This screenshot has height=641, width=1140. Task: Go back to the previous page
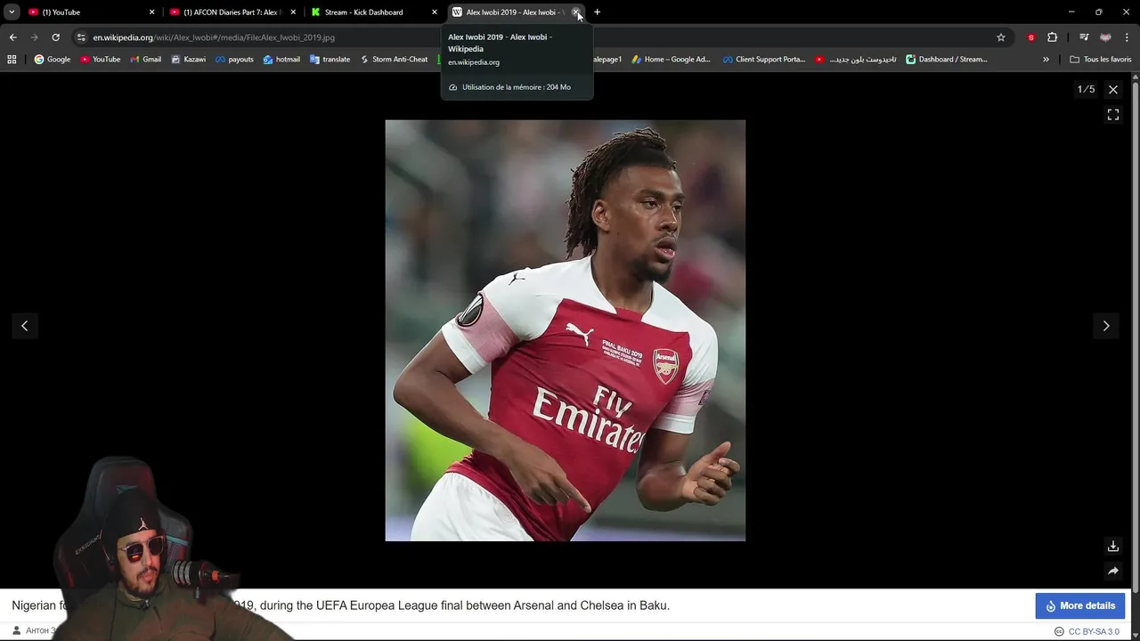(x=12, y=37)
